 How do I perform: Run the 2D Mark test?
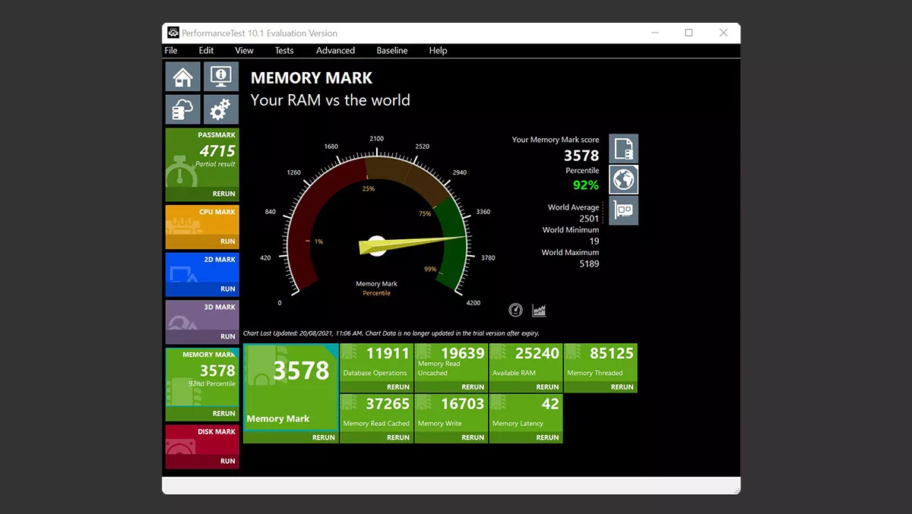[x=227, y=289]
